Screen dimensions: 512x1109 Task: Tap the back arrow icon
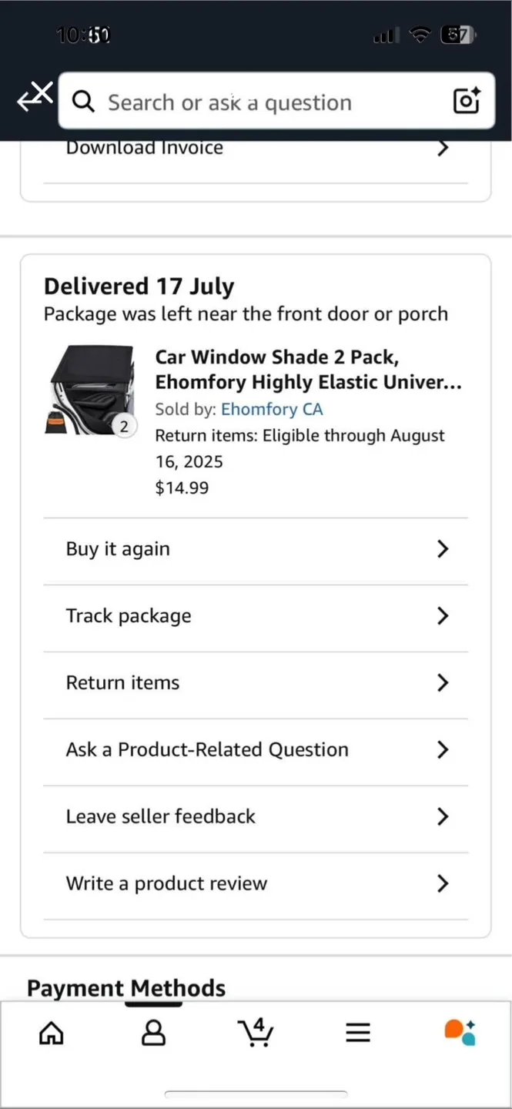pos(33,99)
